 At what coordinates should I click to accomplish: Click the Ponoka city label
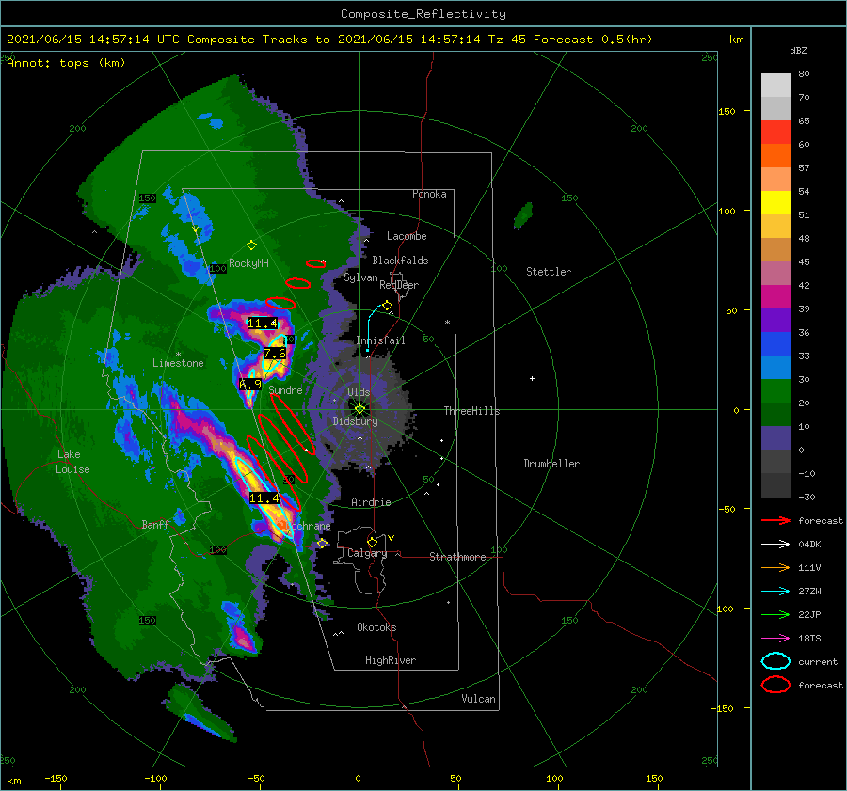[429, 194]
